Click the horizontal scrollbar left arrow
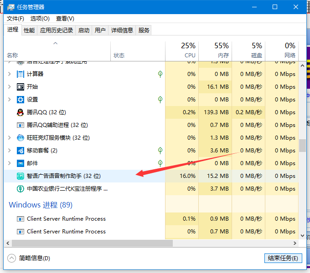 point(8,243)
